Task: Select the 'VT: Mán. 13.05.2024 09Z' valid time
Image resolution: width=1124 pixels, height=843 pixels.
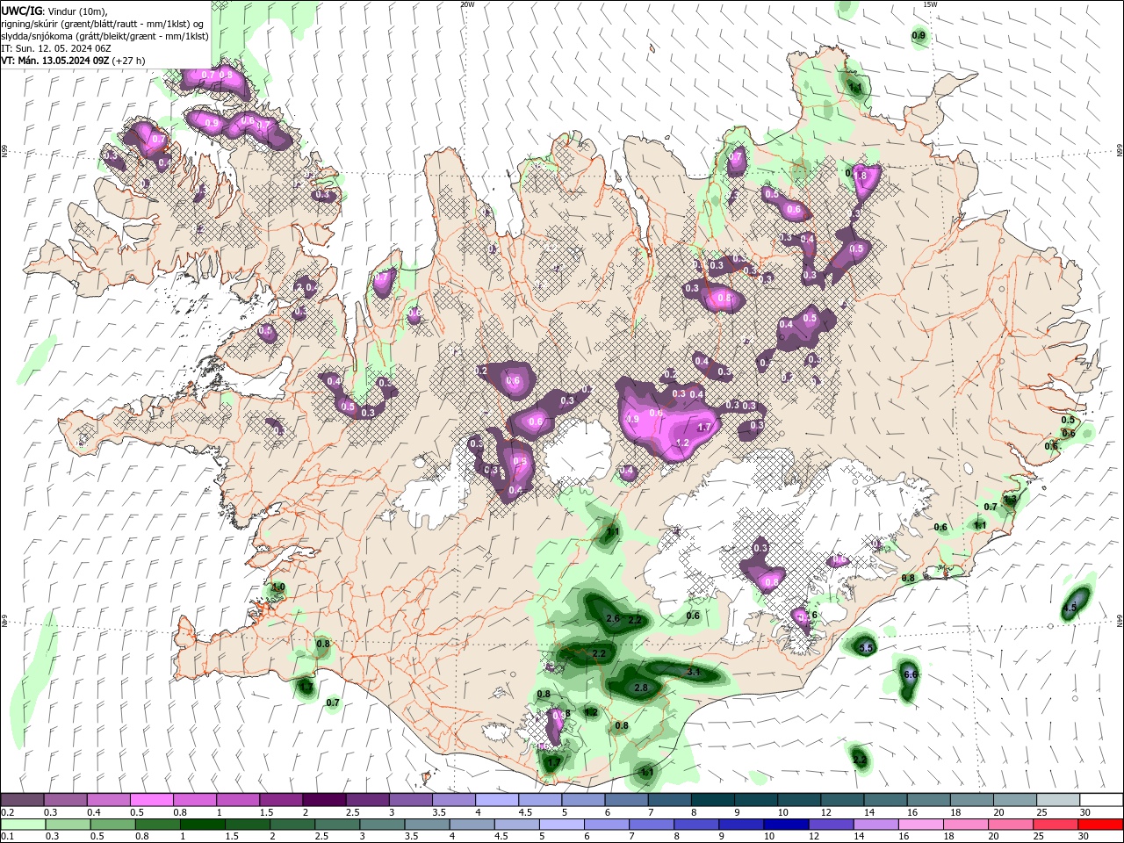Action: click(54, 61)
